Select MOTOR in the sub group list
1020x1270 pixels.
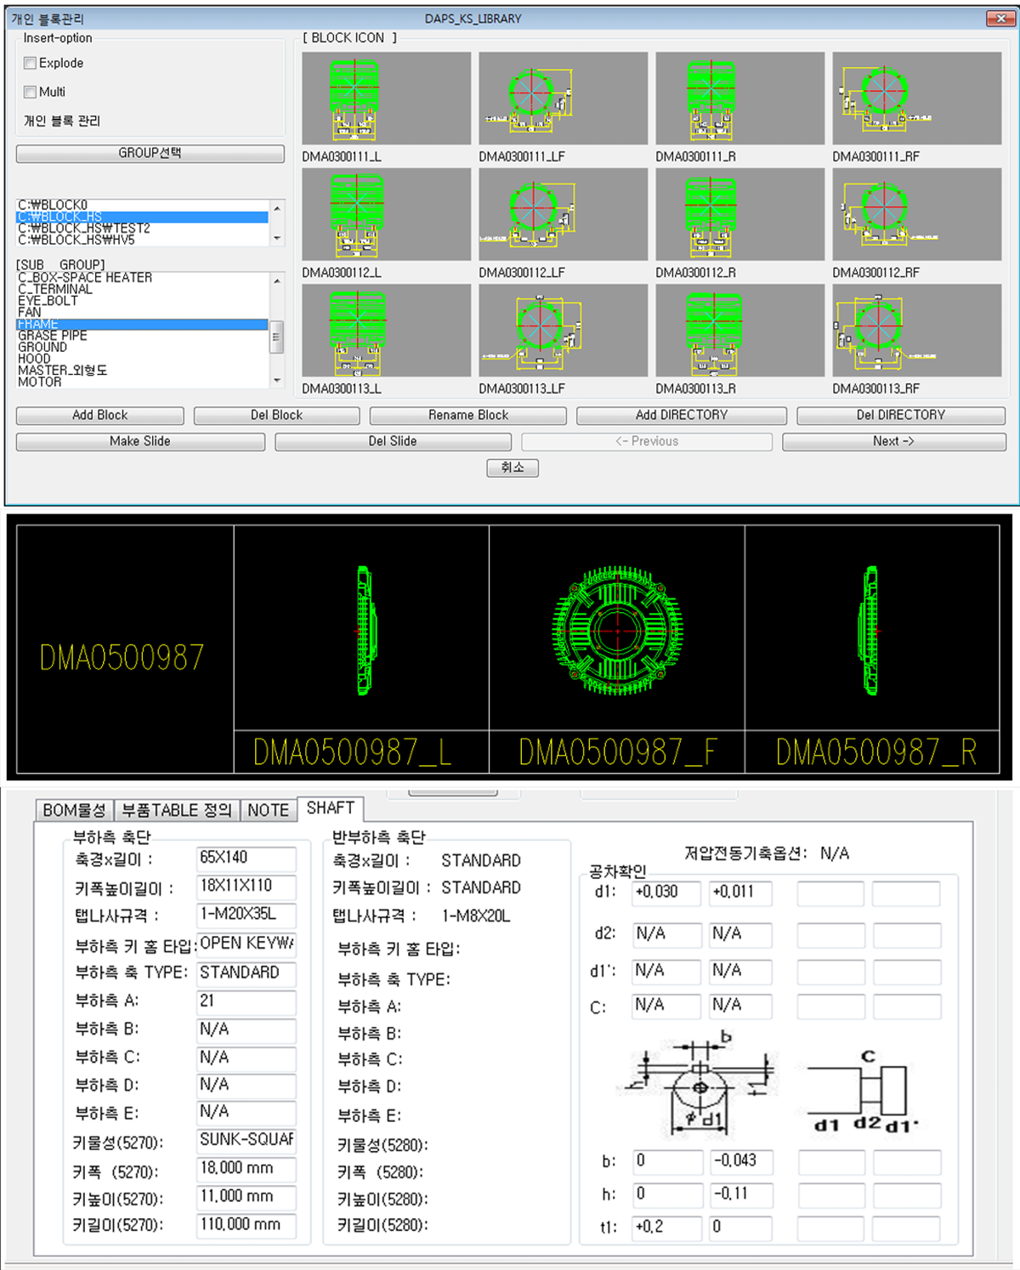40,383
